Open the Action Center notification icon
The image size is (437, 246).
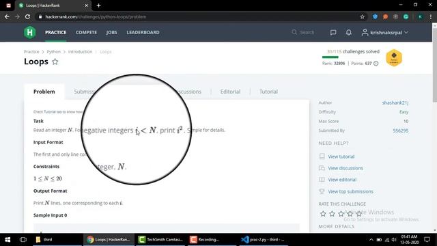tap(427, 240)
